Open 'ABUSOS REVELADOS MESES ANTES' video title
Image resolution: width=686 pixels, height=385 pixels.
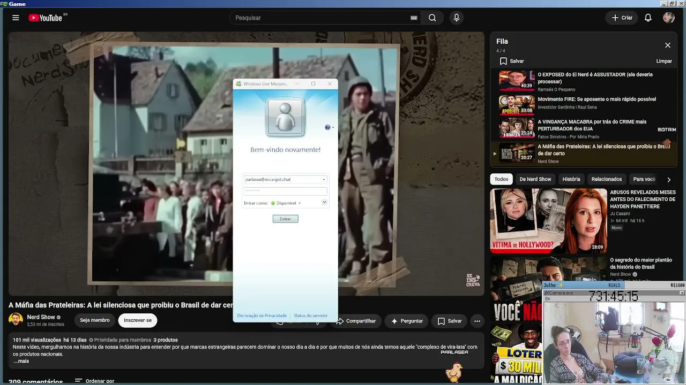[643, 199]
